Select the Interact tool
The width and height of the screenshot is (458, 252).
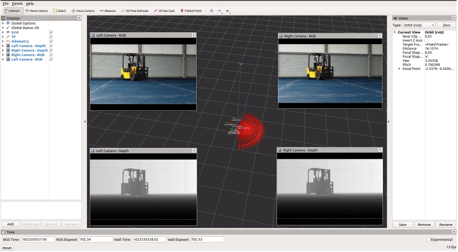pyautogui.click(x=12, y=11)
